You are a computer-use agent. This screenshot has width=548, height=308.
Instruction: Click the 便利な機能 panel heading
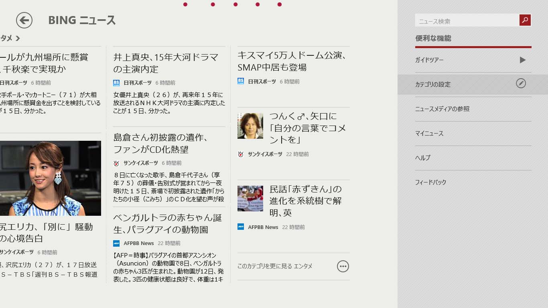click(433, 38)
